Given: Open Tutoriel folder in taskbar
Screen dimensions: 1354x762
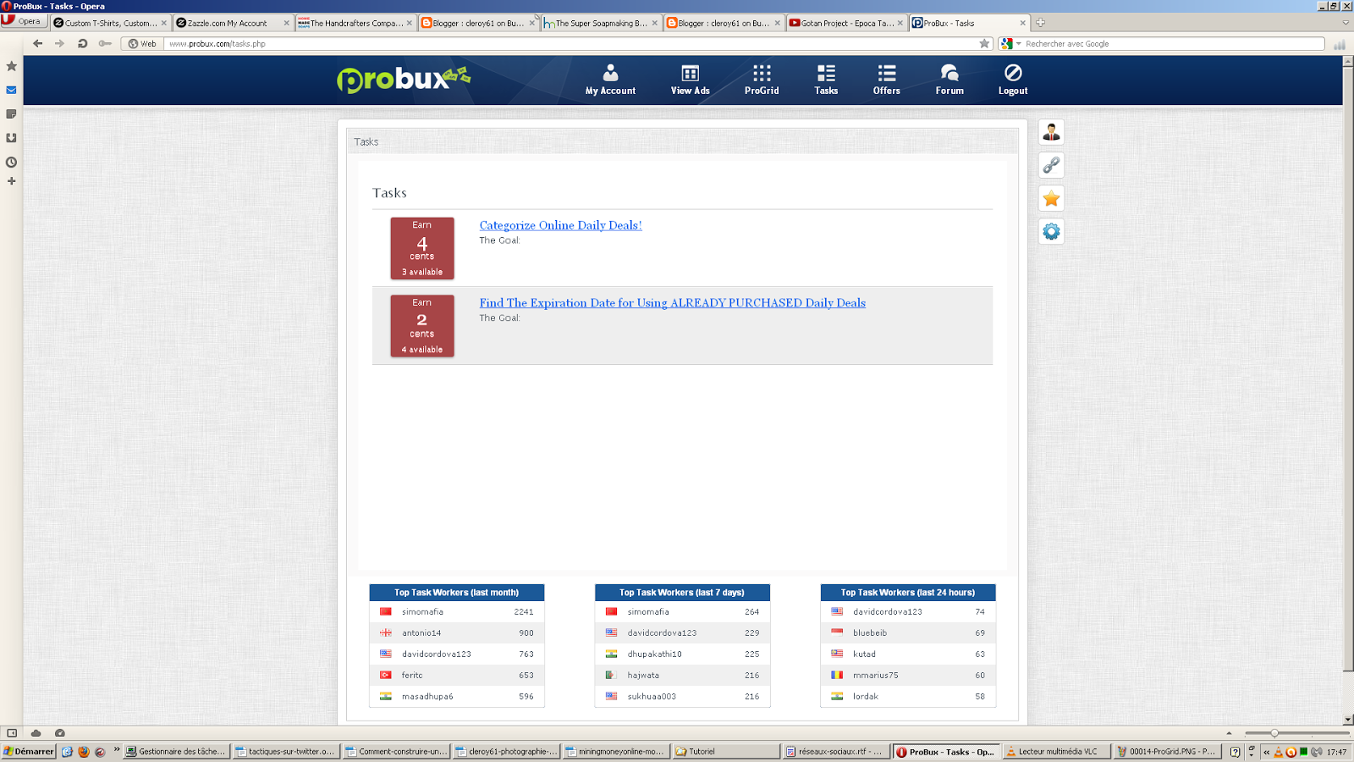Looking at the screenshot, I should 725,751.
